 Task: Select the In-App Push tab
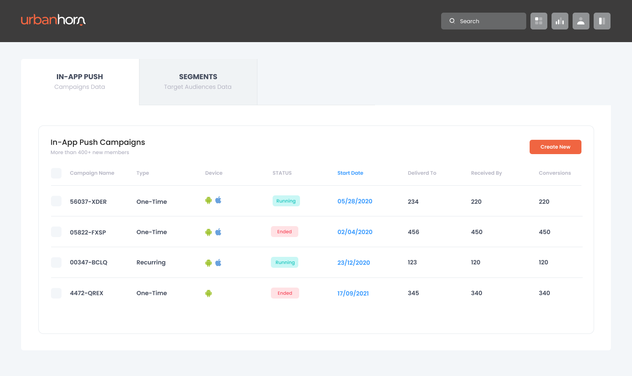coord(80,82)
